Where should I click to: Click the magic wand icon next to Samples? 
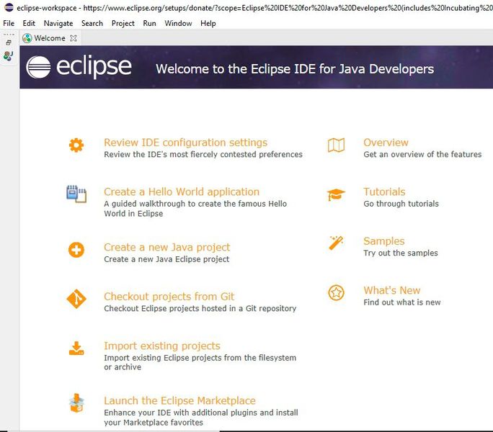336,243
